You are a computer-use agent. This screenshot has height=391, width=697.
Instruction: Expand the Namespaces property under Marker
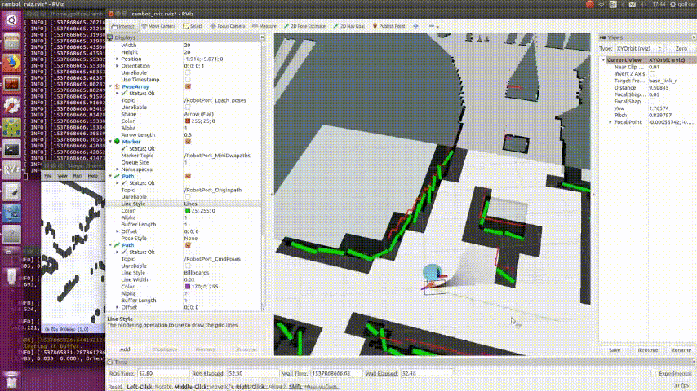pos(117,169)
